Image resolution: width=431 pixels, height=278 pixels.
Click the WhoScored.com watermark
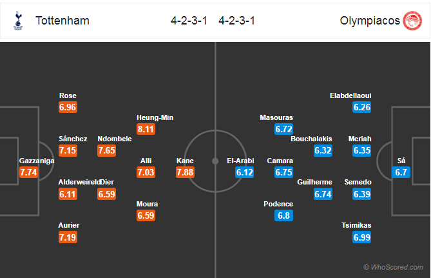click(394, 267)
